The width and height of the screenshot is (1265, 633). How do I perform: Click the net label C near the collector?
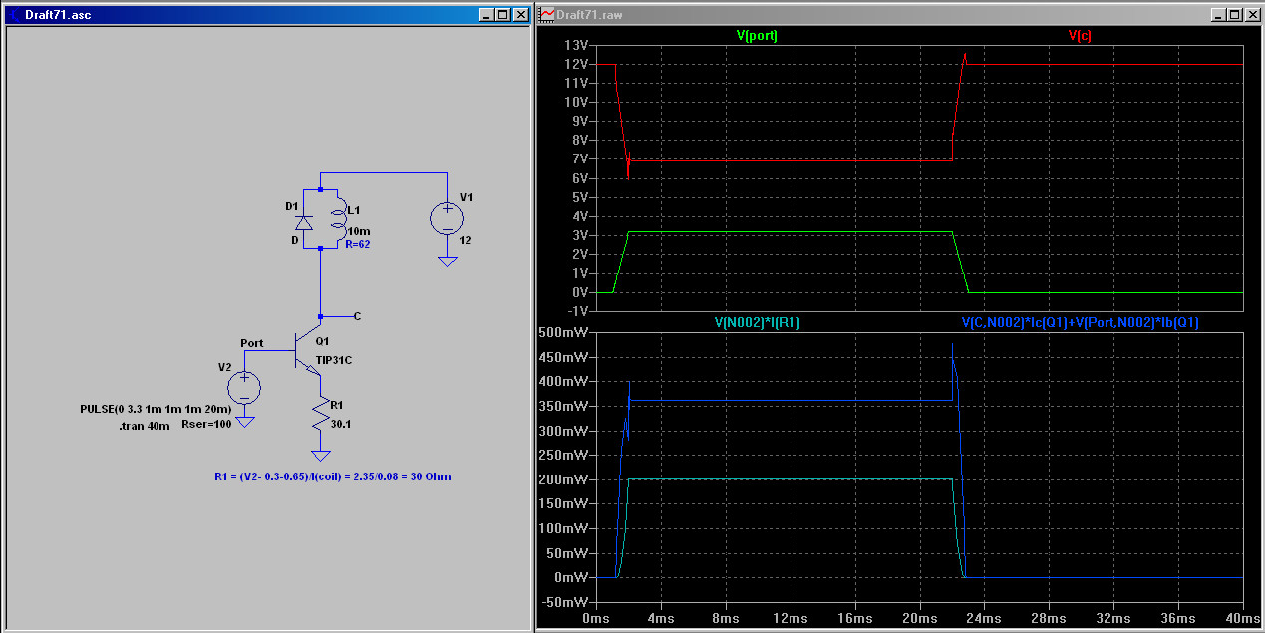pos(357,316)
